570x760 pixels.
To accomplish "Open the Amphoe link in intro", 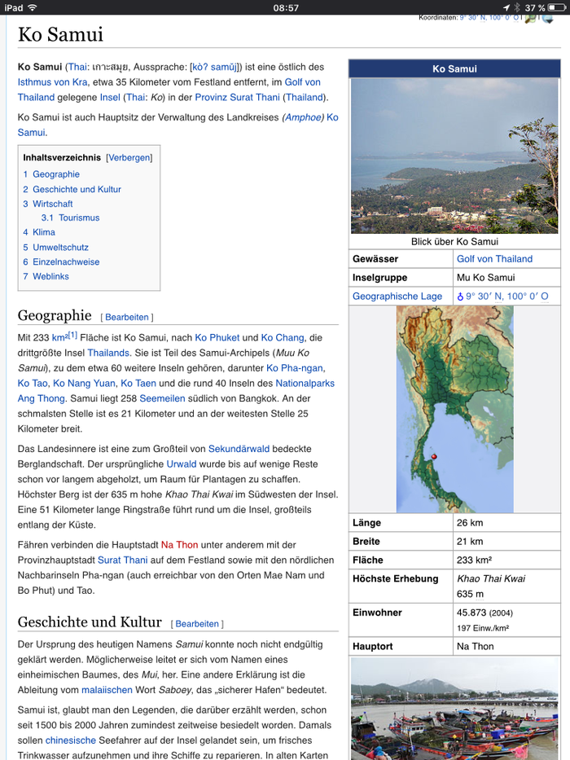I will [x=304, y=117].
